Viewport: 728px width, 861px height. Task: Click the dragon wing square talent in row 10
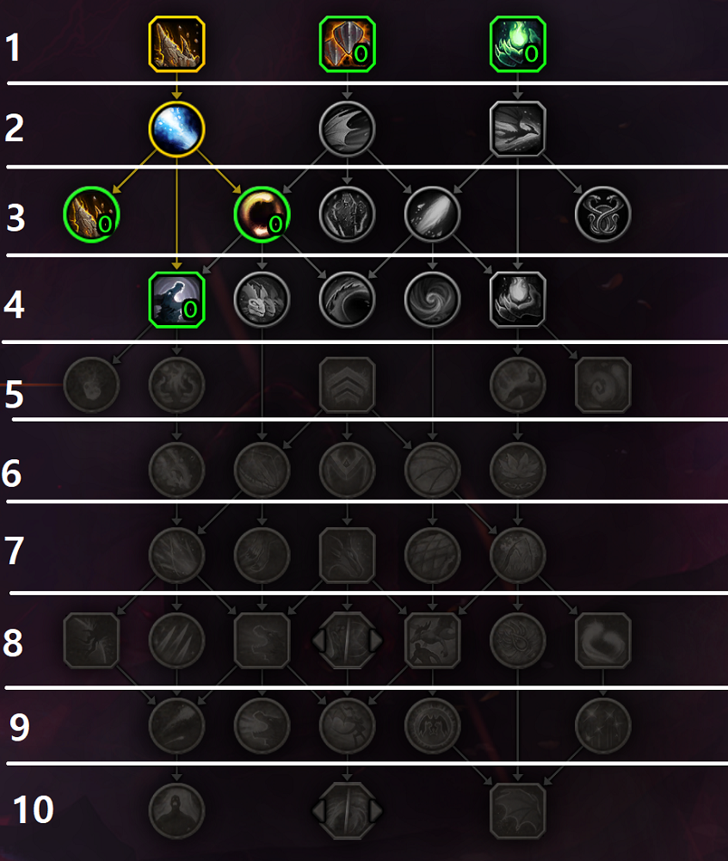pos(517,810)
